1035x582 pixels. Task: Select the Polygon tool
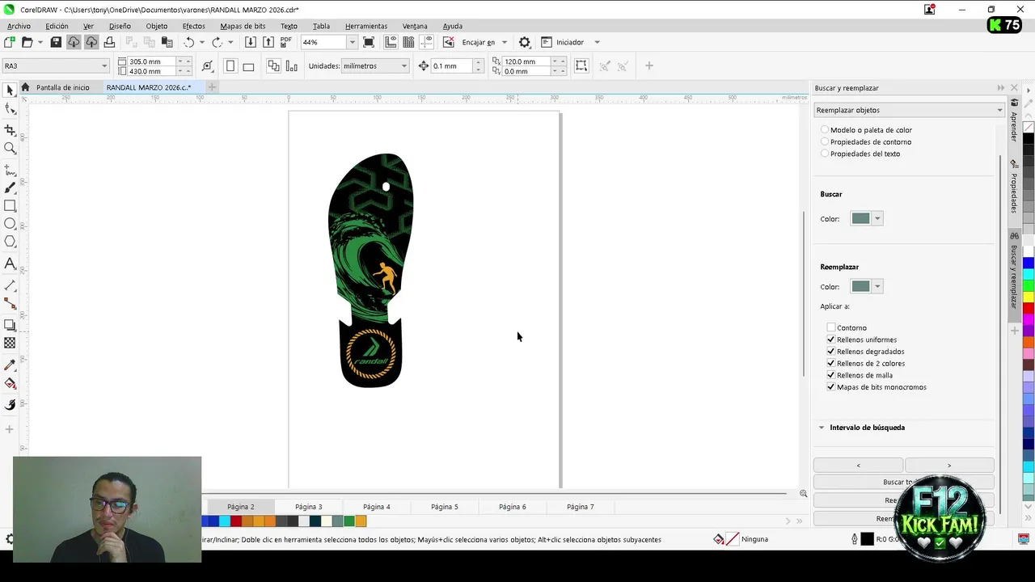[10, 242]
